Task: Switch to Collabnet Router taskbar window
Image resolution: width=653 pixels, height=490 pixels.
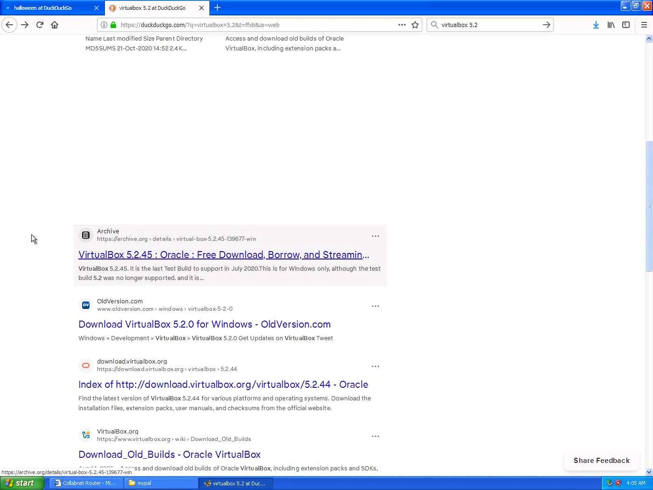Action: [x=86, y=483]
